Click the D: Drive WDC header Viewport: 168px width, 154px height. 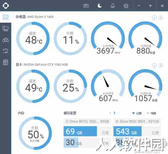click(x=137, y=121)
